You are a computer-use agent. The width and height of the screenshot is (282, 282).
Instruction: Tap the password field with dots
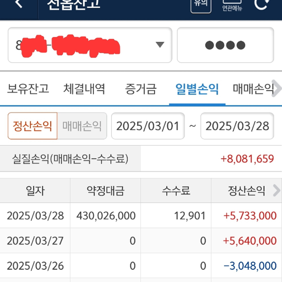click(x=225, y=45)
